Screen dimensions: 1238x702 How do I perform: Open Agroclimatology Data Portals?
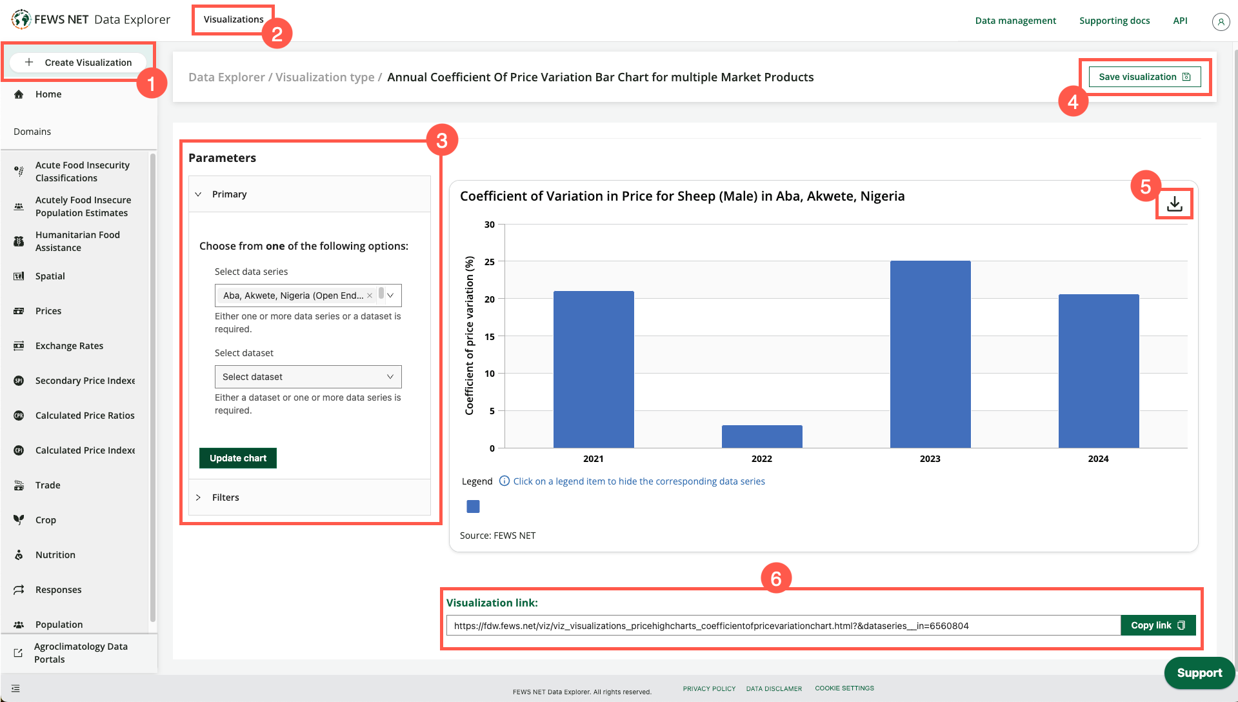pos(81,652)
